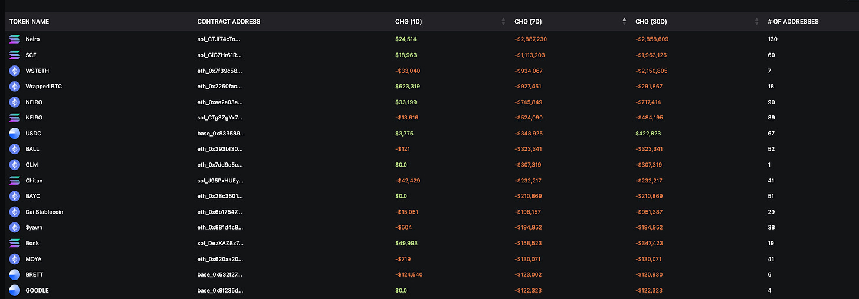Click contract address eth_0x28c3501...
Viewport: 859px width, 299px height.
pos(219,196)
